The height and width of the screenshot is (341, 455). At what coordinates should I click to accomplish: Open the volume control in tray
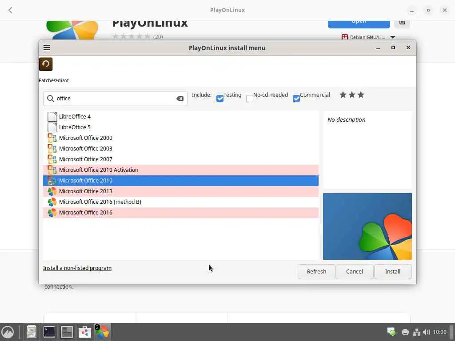click(427, 332)
